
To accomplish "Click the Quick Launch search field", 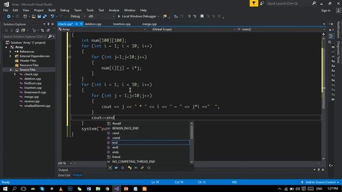I will tap(289, 4).
